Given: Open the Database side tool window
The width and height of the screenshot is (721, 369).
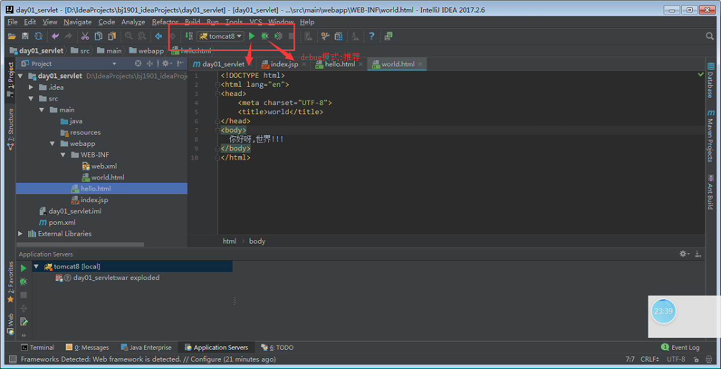Looking at the screenshot, I should [710, 80].
